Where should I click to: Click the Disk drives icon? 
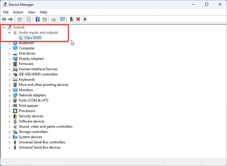15,54
